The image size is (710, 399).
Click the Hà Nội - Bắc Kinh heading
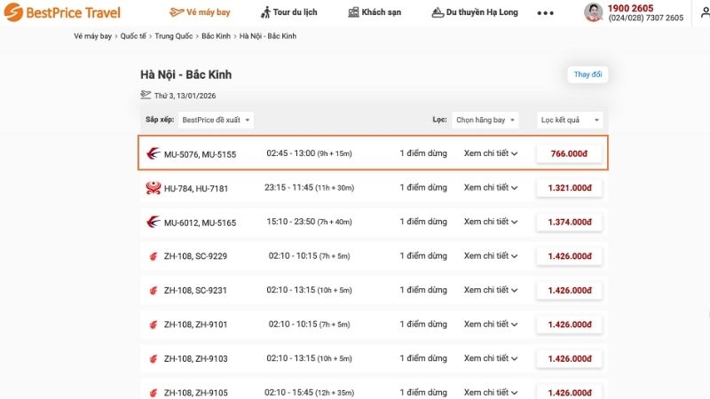point(185,74)
